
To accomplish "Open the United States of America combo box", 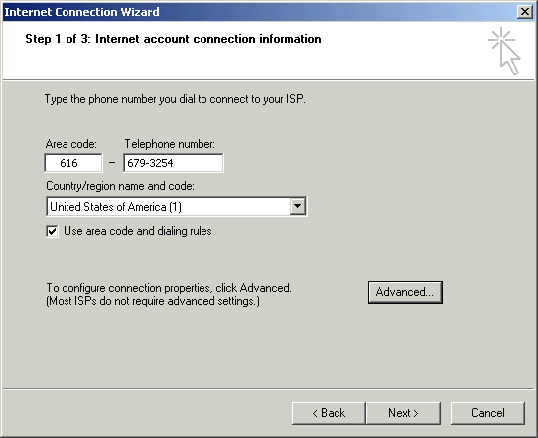I will pos(177,206).
